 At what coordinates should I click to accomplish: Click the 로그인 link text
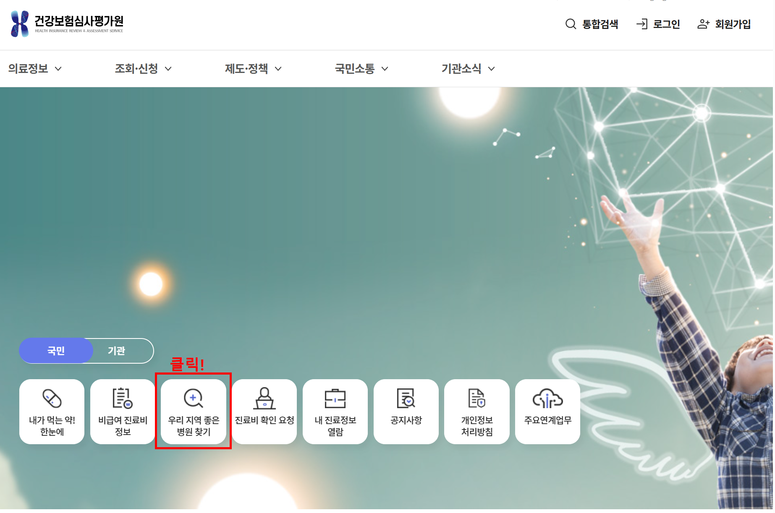point(667,24)
